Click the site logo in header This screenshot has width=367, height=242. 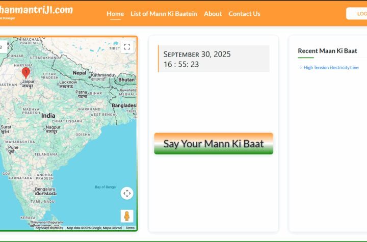point(37,11)
